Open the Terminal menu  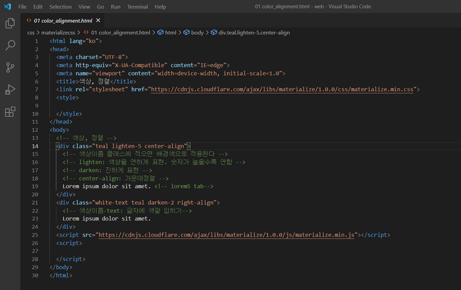pyautogui.click(x=137, y=7)
